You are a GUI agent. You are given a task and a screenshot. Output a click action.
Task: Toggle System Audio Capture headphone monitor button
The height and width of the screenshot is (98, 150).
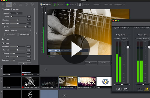click(126, 89)
